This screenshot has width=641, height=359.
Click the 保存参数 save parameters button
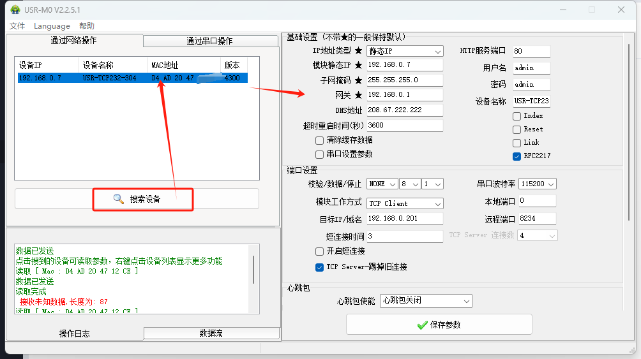(439, 325)
